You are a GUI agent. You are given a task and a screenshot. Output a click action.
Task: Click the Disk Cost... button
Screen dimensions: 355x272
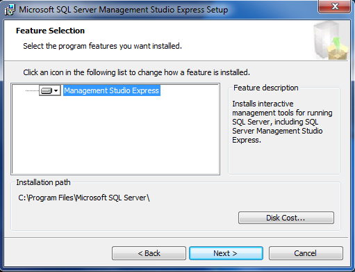point(286,218)
